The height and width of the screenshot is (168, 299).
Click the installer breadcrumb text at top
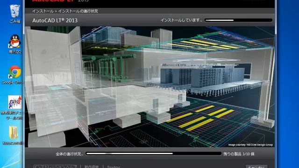point(65,11)
